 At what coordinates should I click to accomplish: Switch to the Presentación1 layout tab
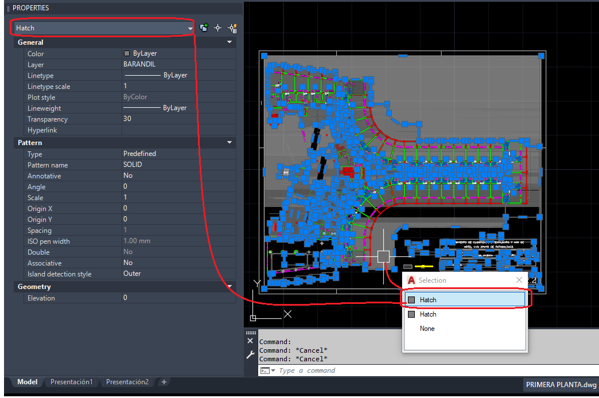(x=72, y=382)
